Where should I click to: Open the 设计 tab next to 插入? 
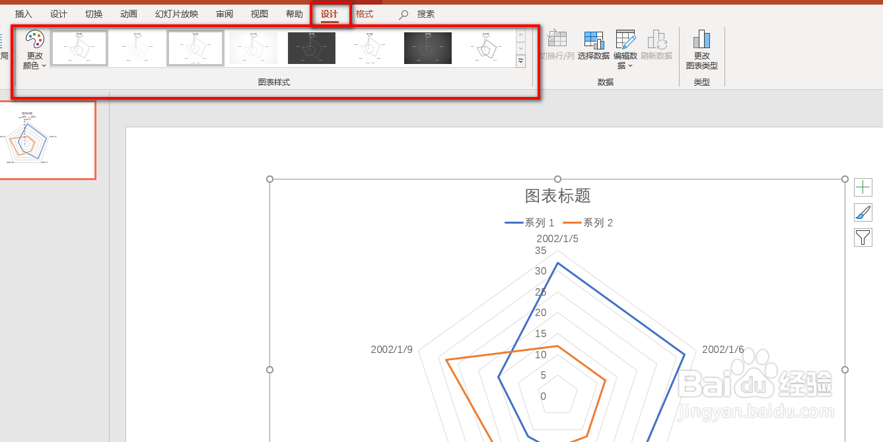[59, 14]
